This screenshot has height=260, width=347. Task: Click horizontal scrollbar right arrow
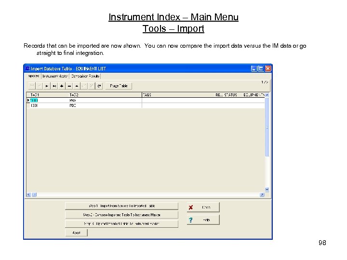tap(262, 195)
